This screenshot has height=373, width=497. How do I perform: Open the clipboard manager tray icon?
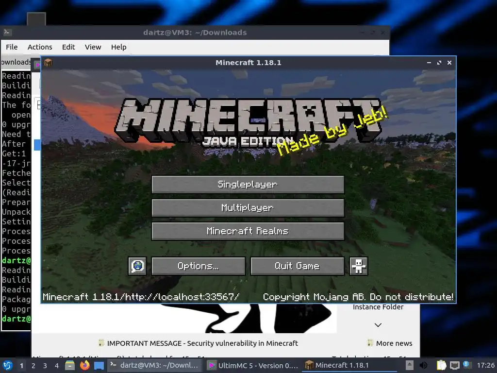(x=441, y=365)
